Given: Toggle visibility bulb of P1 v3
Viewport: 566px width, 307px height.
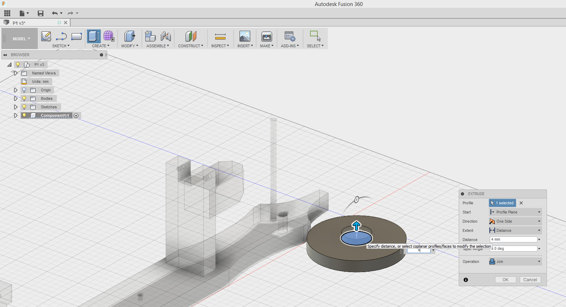Looking at the screenshot, I should [x=18, y=65].
